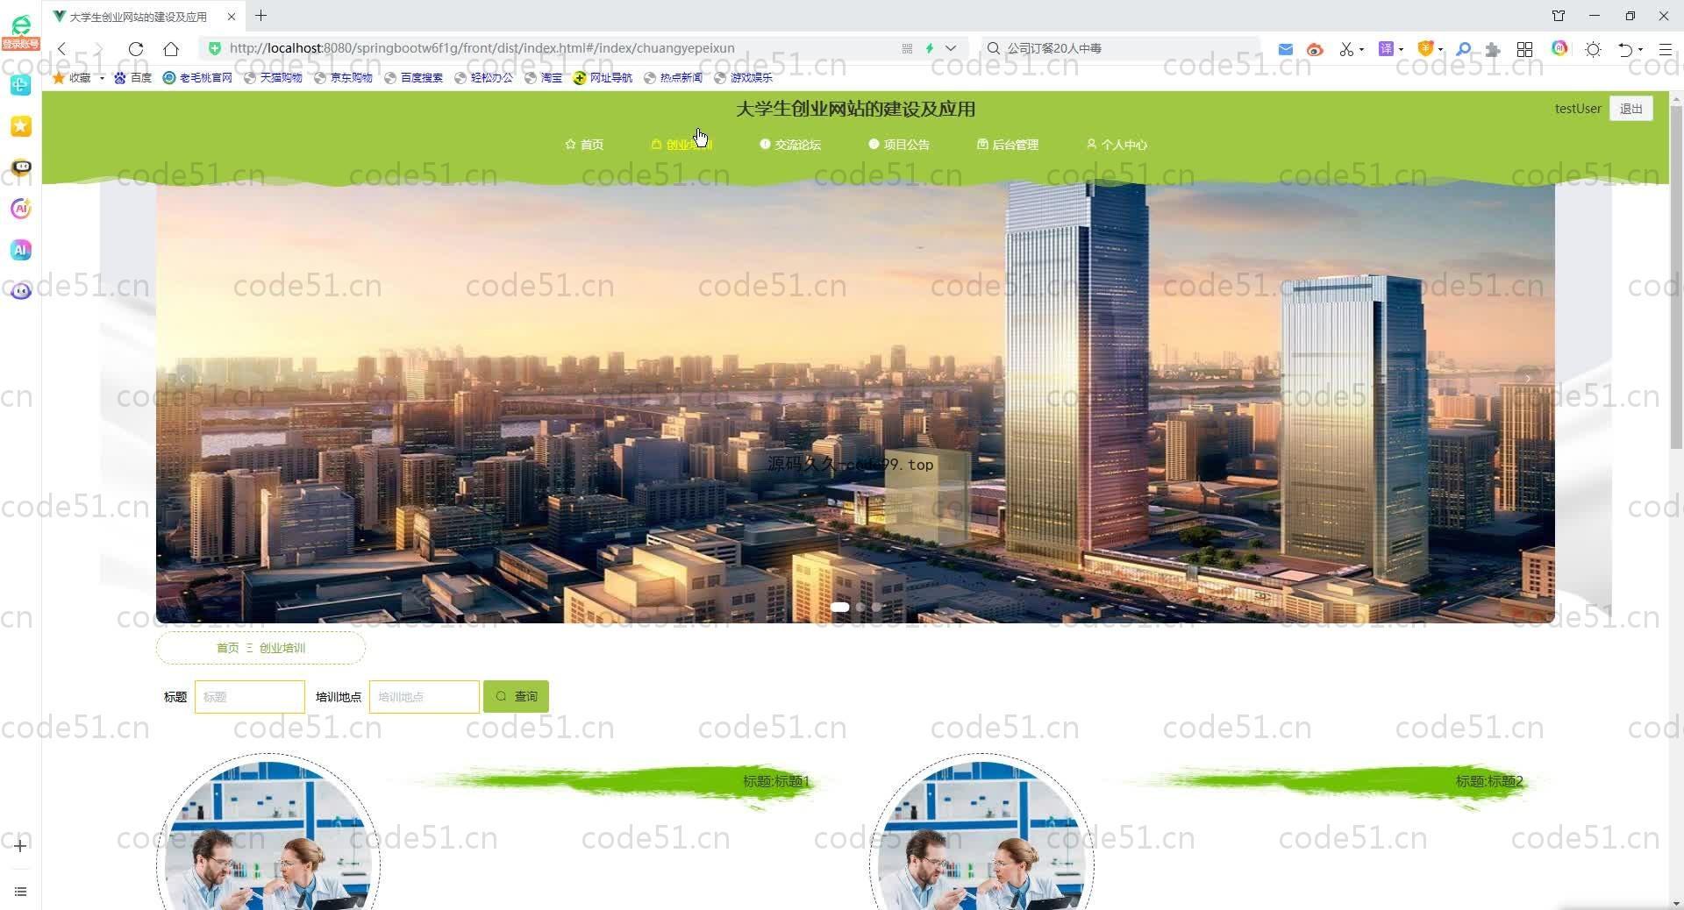Viewport: 1684px width, 910px height.
Task: Open the 百度 bookmark
Action: tap(133, 77)
